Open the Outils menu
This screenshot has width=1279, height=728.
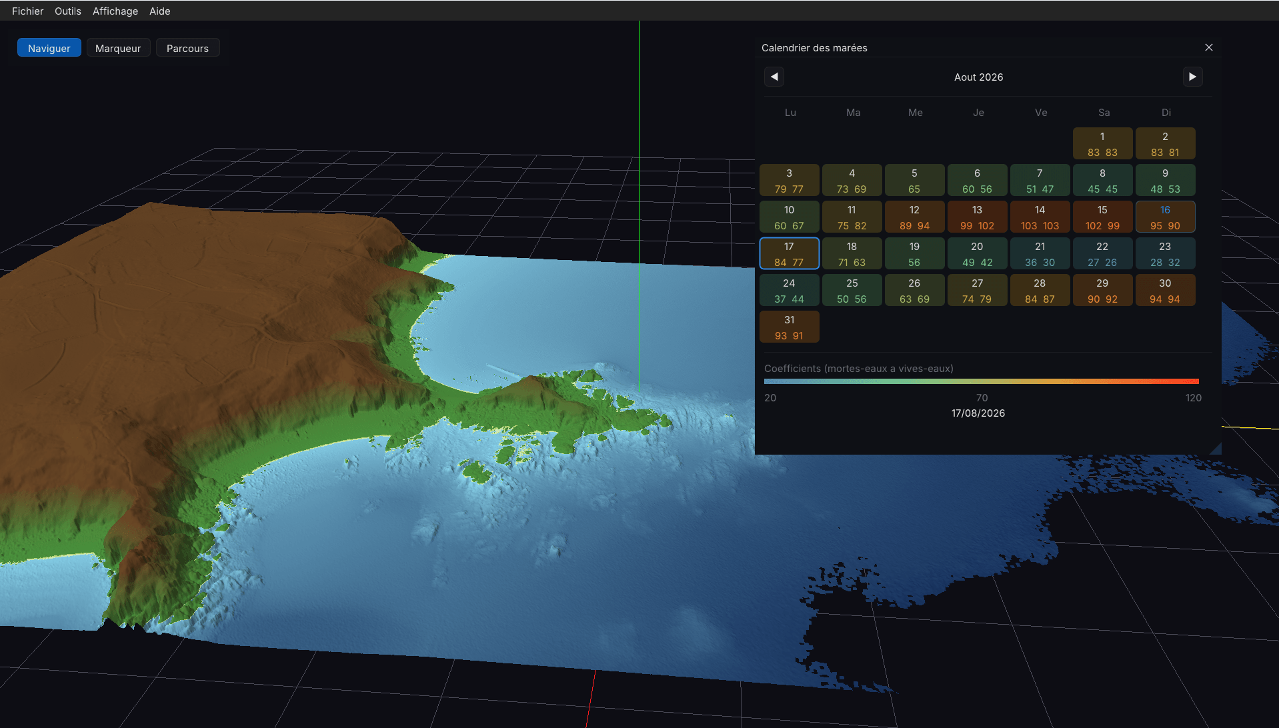coord(68,11)
